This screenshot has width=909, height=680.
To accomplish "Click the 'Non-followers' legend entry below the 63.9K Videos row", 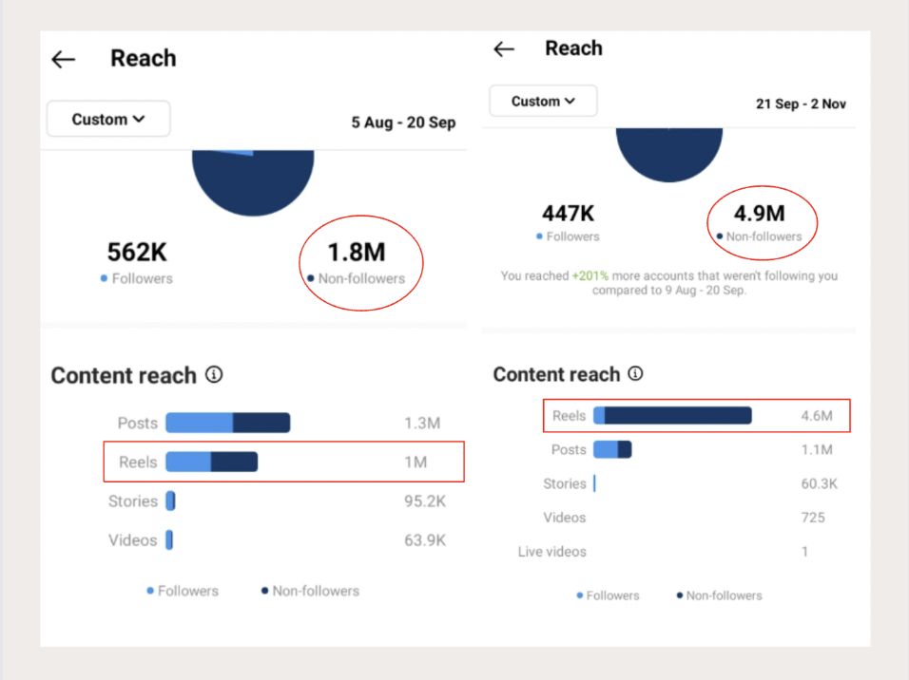I will pyautogui.click(x=310, y=591).
